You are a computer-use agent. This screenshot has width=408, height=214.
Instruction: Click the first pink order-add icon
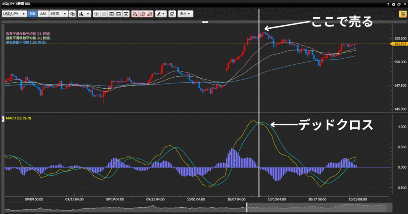[135, 14]
